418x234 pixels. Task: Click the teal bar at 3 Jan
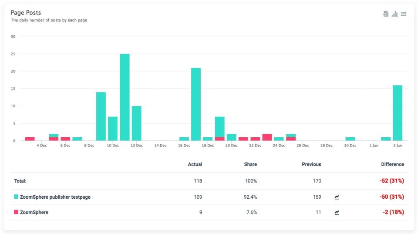[398, 113]
